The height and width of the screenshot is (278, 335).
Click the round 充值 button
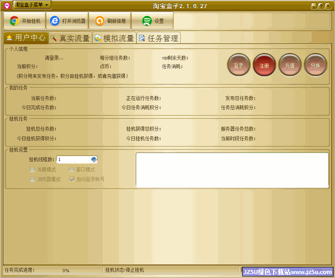click(x=290, y=65)
